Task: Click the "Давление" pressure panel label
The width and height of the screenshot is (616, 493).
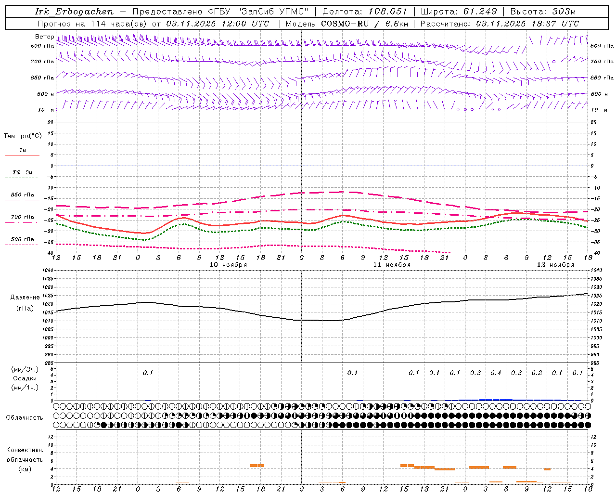Action: click(25, 298)
